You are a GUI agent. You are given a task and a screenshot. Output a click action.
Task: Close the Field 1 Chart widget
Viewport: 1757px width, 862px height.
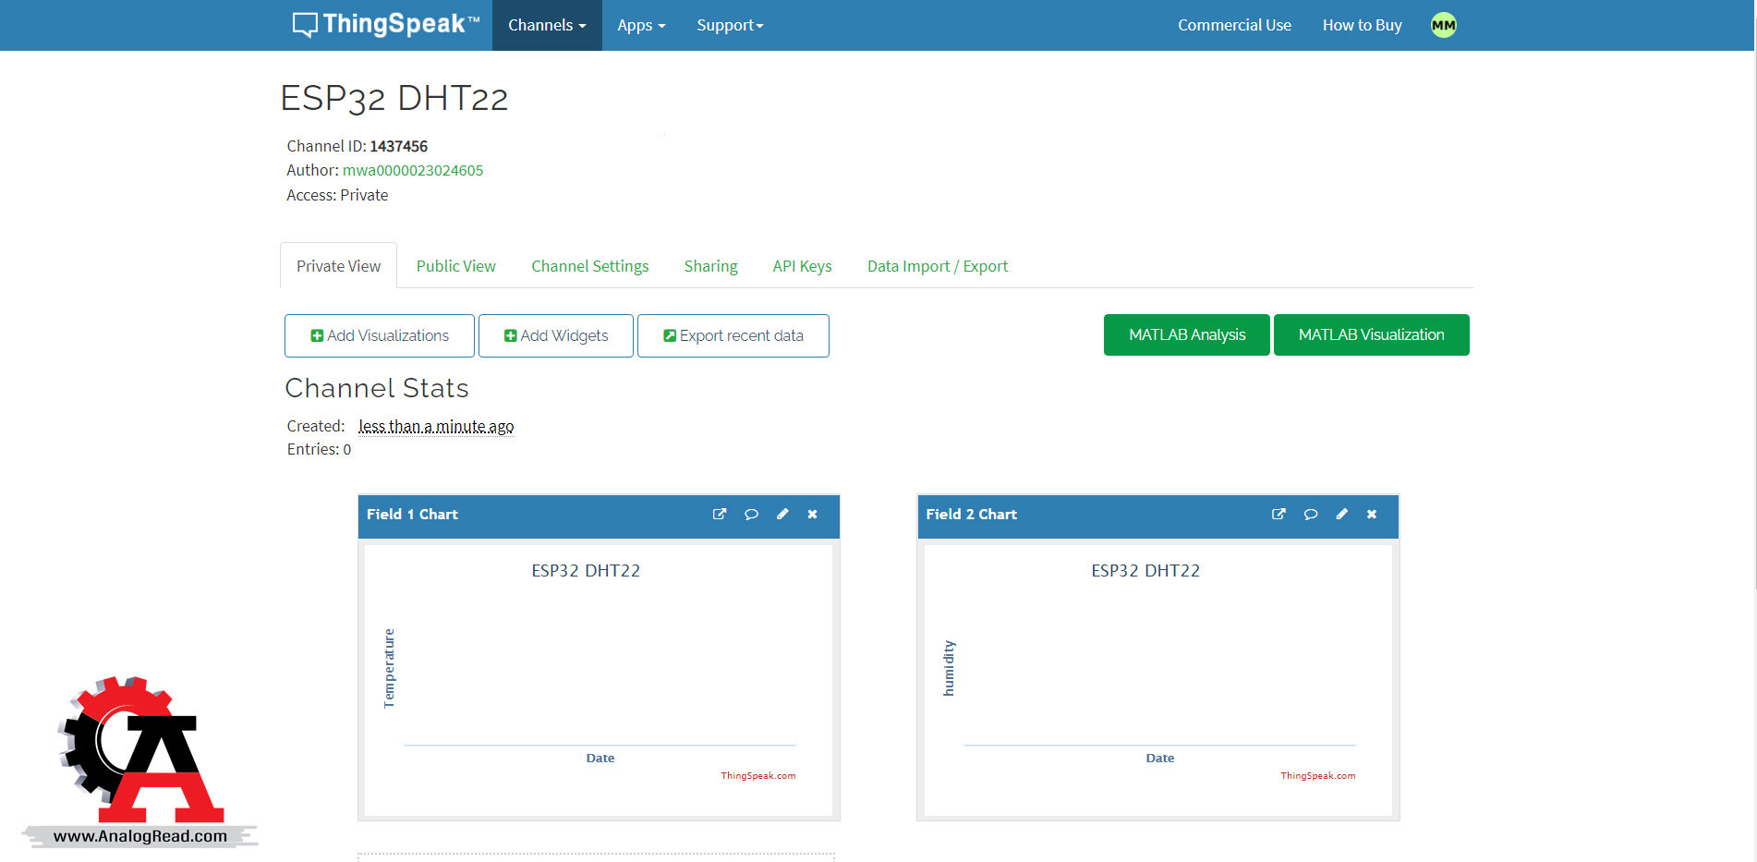(x=813, y=515)
